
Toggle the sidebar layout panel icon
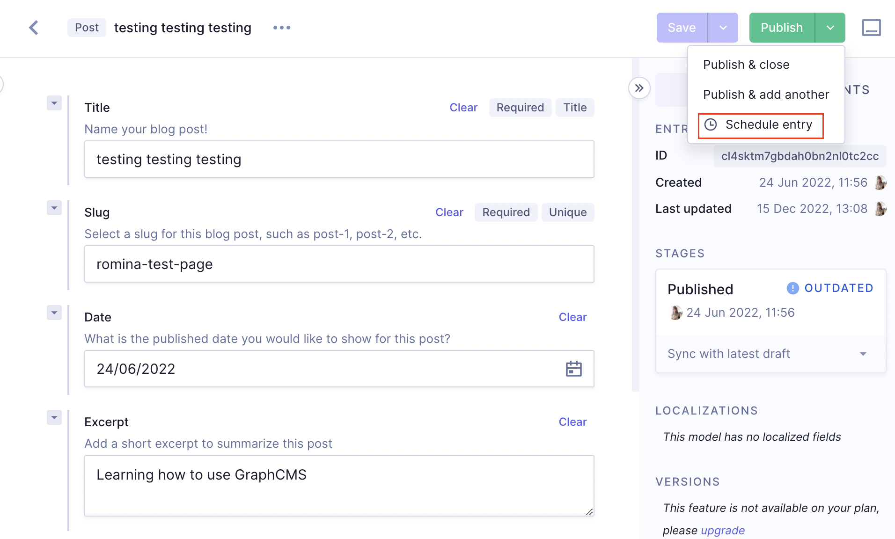click(871, 28)
